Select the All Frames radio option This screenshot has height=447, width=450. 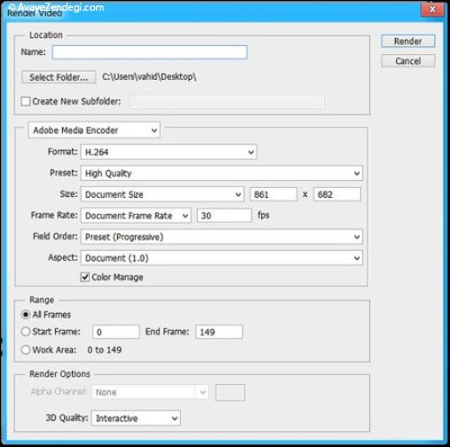[x=26, y=315]
